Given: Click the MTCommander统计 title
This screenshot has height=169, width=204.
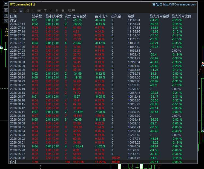Looking at the screenshot, I should coord(23,5).
